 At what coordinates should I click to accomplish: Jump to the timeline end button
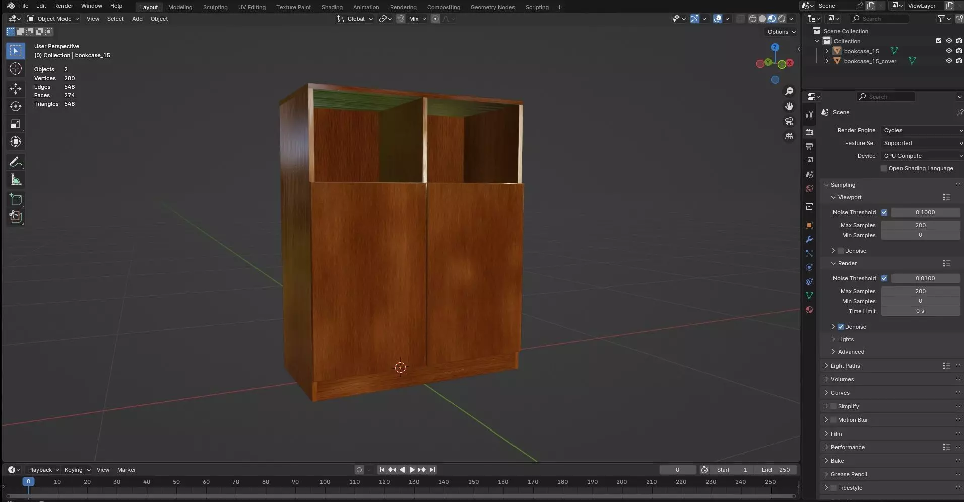tap(432, 470)
